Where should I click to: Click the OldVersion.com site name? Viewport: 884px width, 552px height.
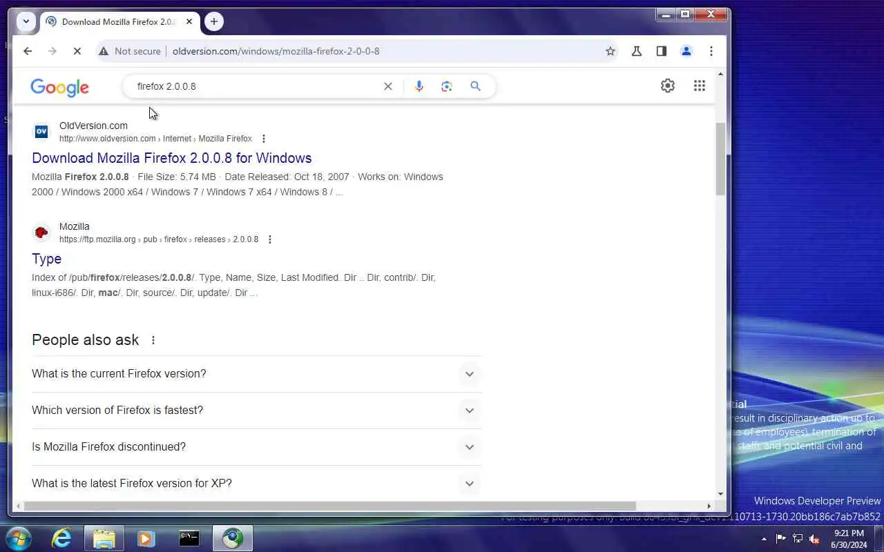pos(93,126)
